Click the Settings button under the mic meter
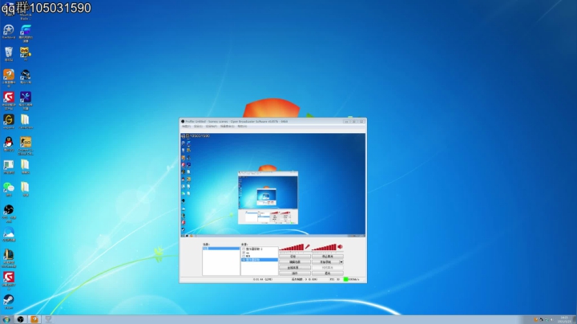The width and height of the screenshot is (577, 324). 294,257
